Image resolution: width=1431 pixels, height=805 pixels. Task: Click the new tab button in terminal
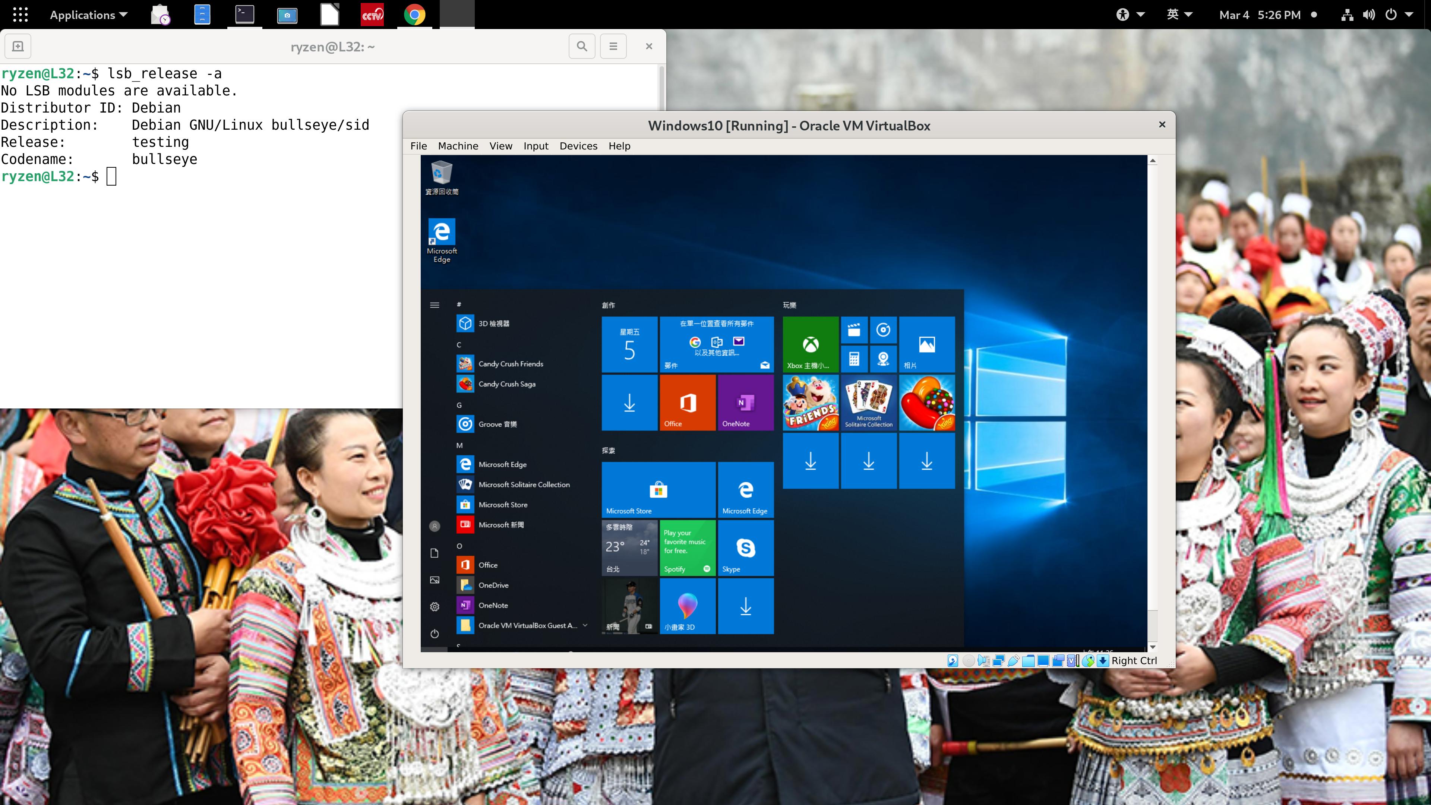pos(18,46)
